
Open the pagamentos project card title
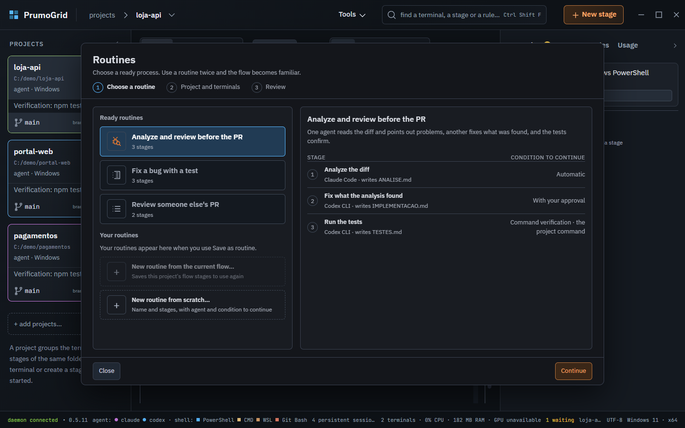click(36, 236)
